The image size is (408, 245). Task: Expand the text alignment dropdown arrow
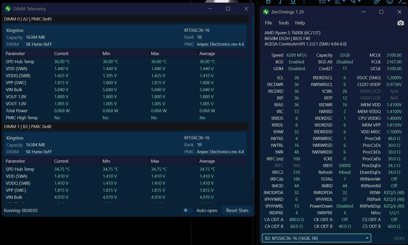click(x=344, y=2)
